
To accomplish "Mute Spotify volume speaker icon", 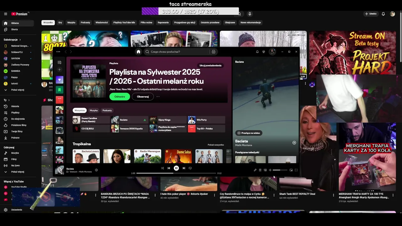I will click(x=270, y=170).
